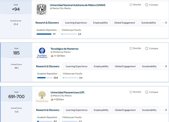Image resolution: width=169 pixels, height=122 pixels.
Task: Open Employability tab for Universidad Panamericana
Action: pos(101,110)
